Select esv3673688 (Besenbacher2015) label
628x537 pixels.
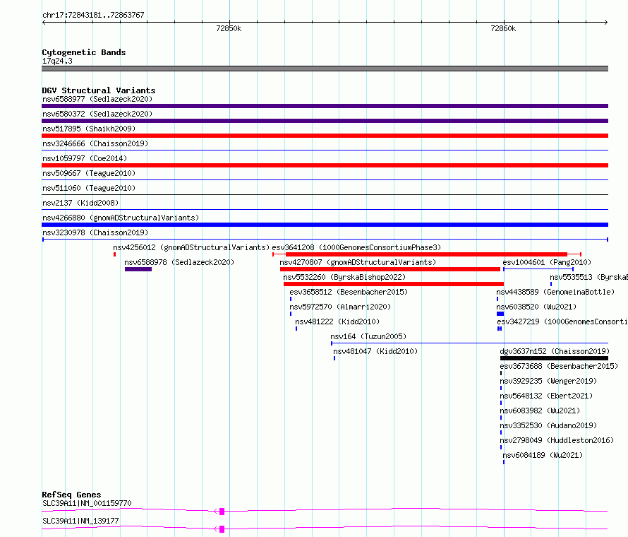(559, 366)
